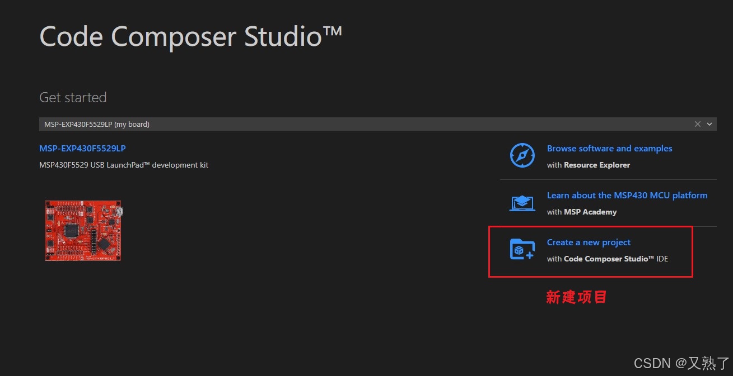
Task: Click the red LaunchPad board thumbnail
Action: (84, 231)
